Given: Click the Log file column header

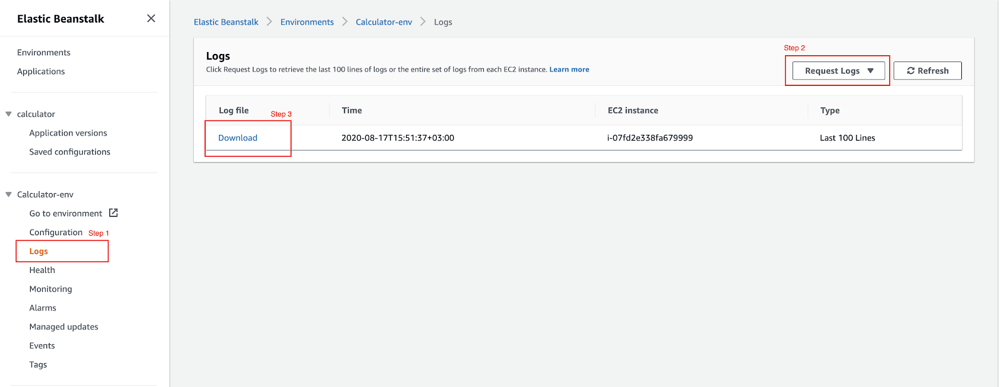Looking at the screenshot, I should click(x=233, y=110).
